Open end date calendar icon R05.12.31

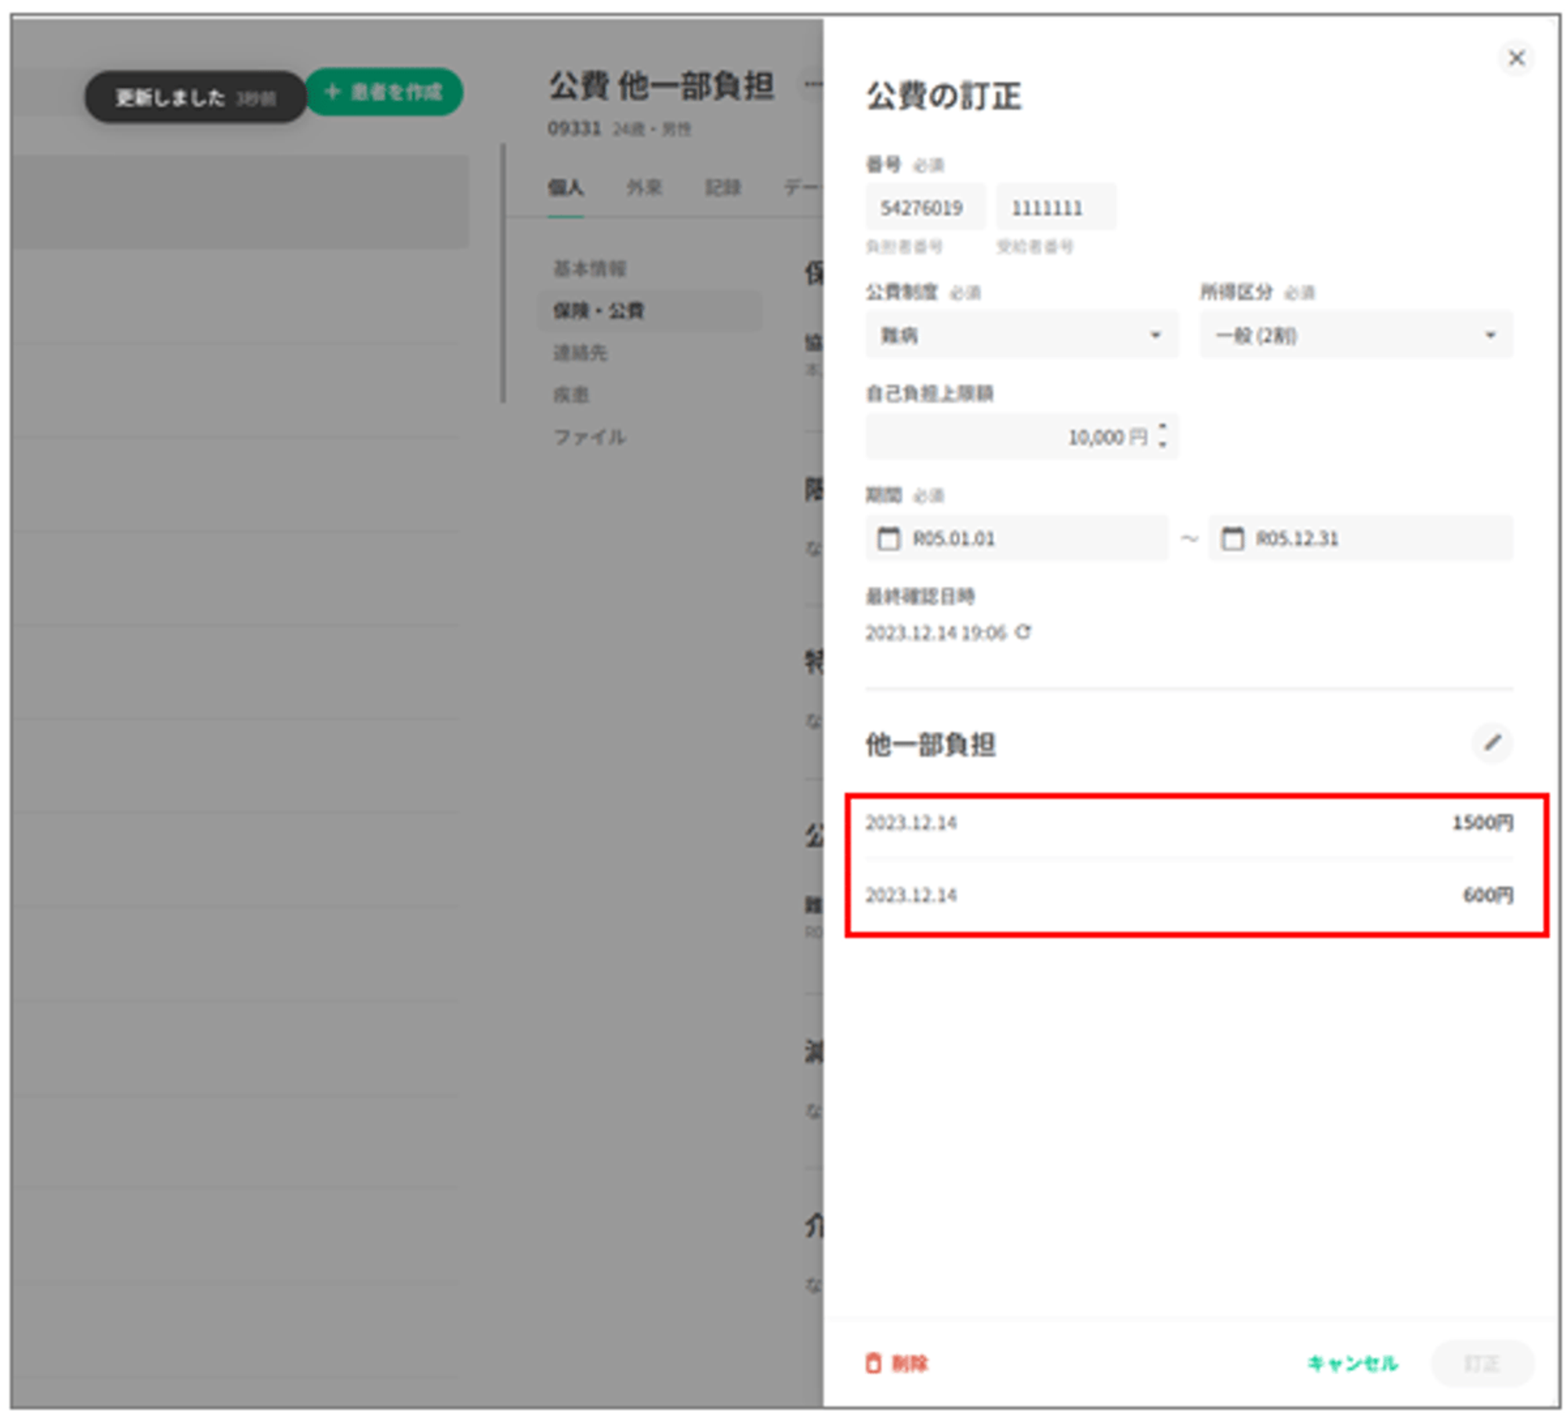[1232, 538]
